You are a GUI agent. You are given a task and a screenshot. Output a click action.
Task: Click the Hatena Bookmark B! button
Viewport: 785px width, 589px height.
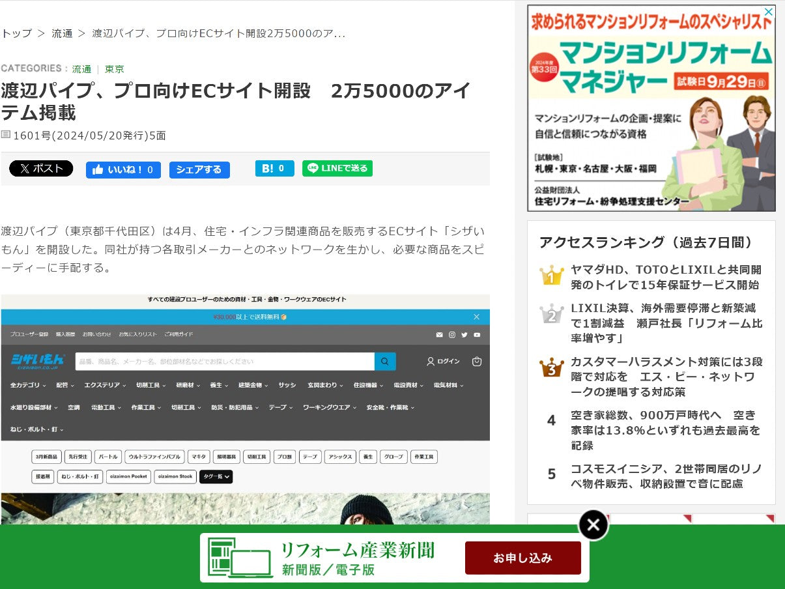(274, 169)
